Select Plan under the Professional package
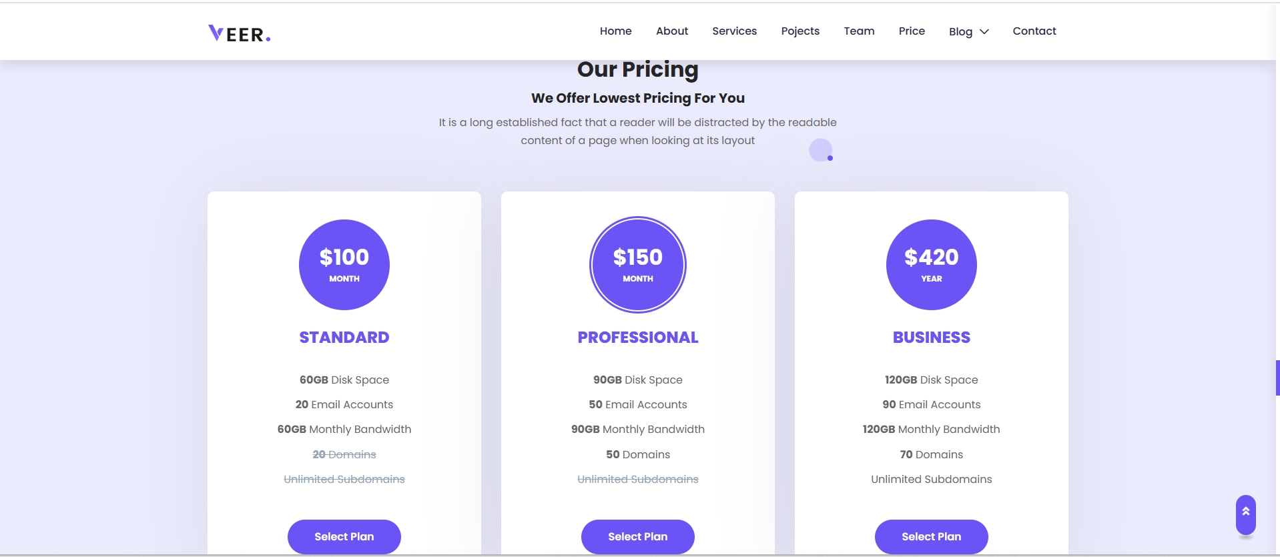1280x557 pixels. 638,536
